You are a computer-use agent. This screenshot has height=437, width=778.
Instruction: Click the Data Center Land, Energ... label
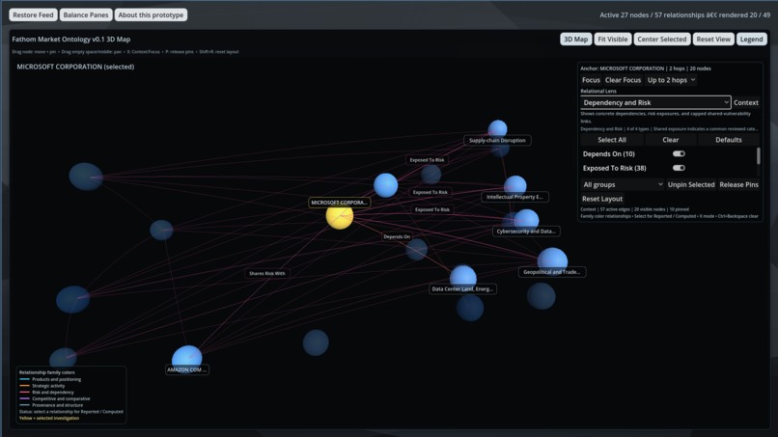(x=462, y=288)
